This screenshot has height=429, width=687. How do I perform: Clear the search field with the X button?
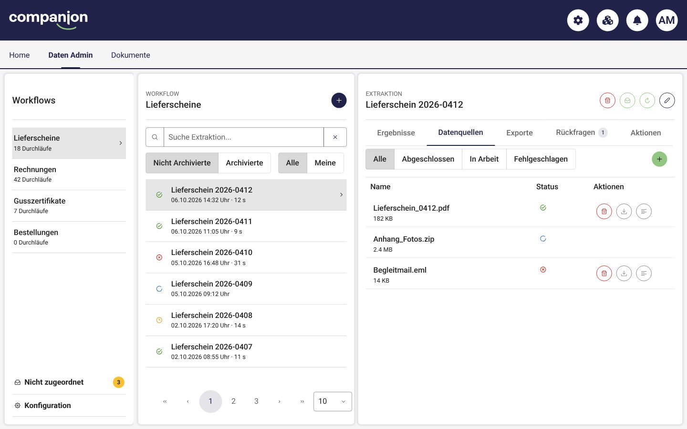(x=335, y=137)
